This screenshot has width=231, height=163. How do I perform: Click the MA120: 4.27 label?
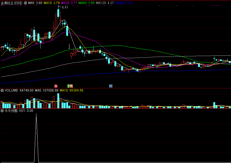pos(105,3)
